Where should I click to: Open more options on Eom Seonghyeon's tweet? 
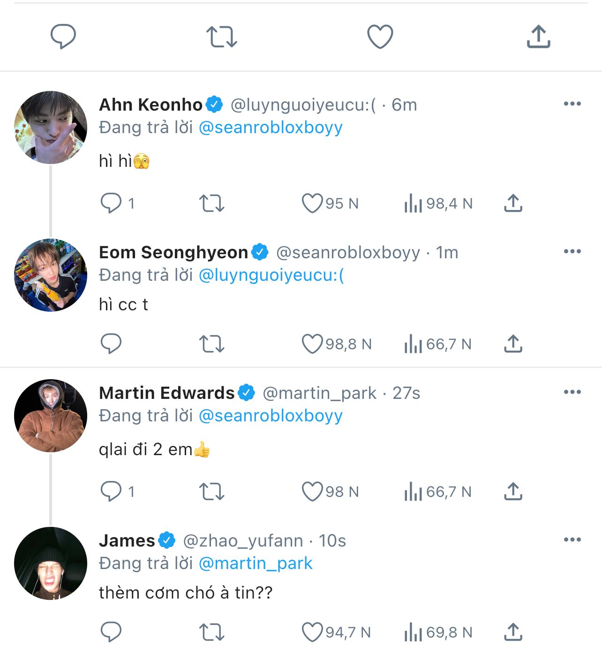[x=572, y=251]
